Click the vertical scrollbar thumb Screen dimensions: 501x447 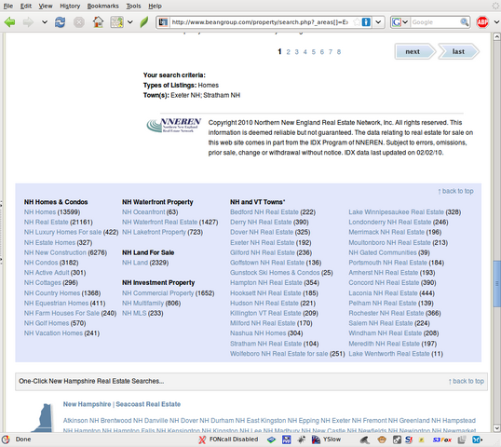click(496, 284)
